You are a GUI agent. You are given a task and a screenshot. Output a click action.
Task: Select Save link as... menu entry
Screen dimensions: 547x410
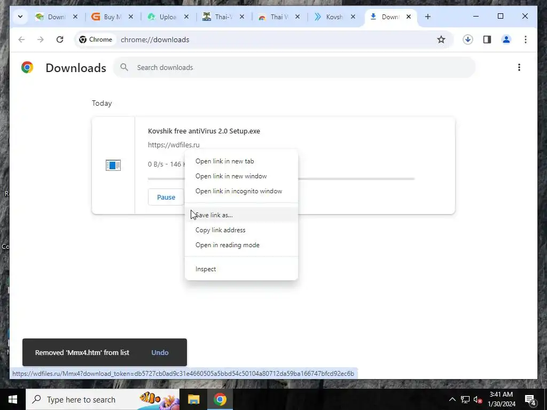click(x=241, y=215)
